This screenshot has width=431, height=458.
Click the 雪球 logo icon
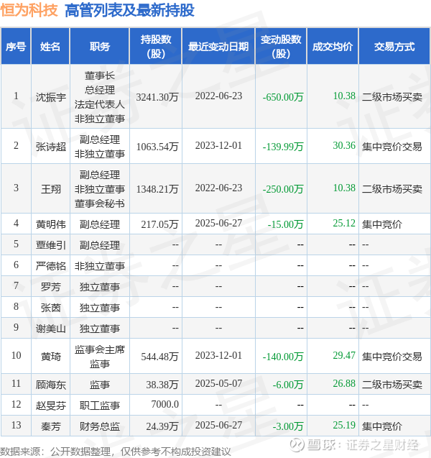pyautogui.click(x=297, y=444)
